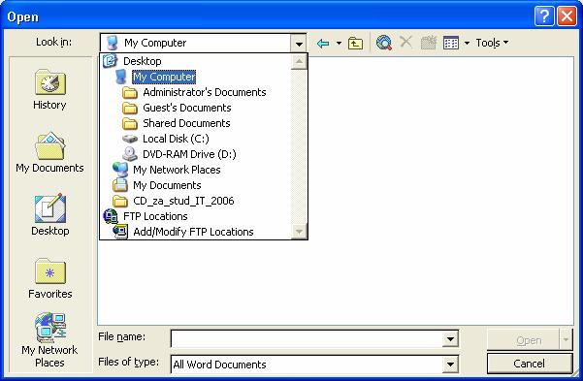Expand the File name dropdown arrow
This screenshot has height=381, width=583.
coord(450,338)
